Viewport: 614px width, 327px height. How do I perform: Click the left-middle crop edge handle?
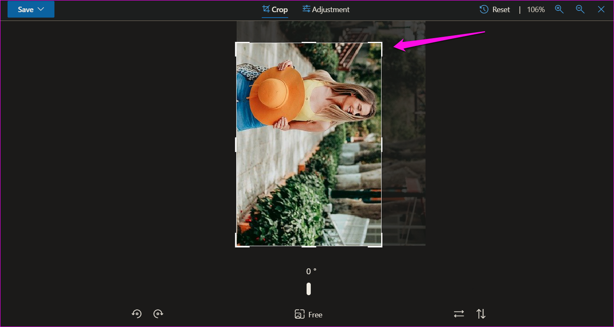click(x=236, y=145)
